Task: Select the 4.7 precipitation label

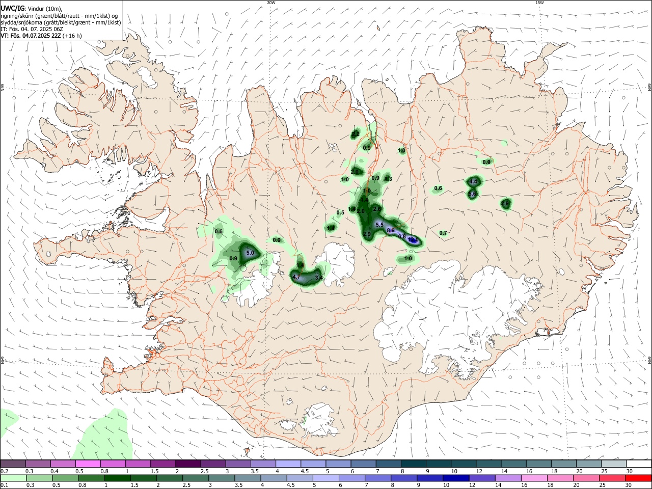Action: (296, 276)
